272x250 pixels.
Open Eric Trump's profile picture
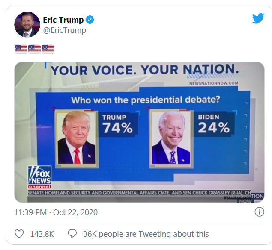(27, 24)
